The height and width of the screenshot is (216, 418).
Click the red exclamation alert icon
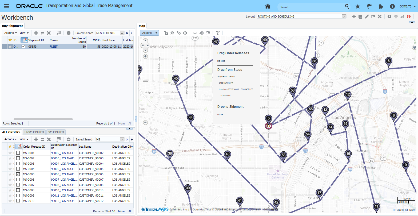pyautogui.click(x=409, y=16)
